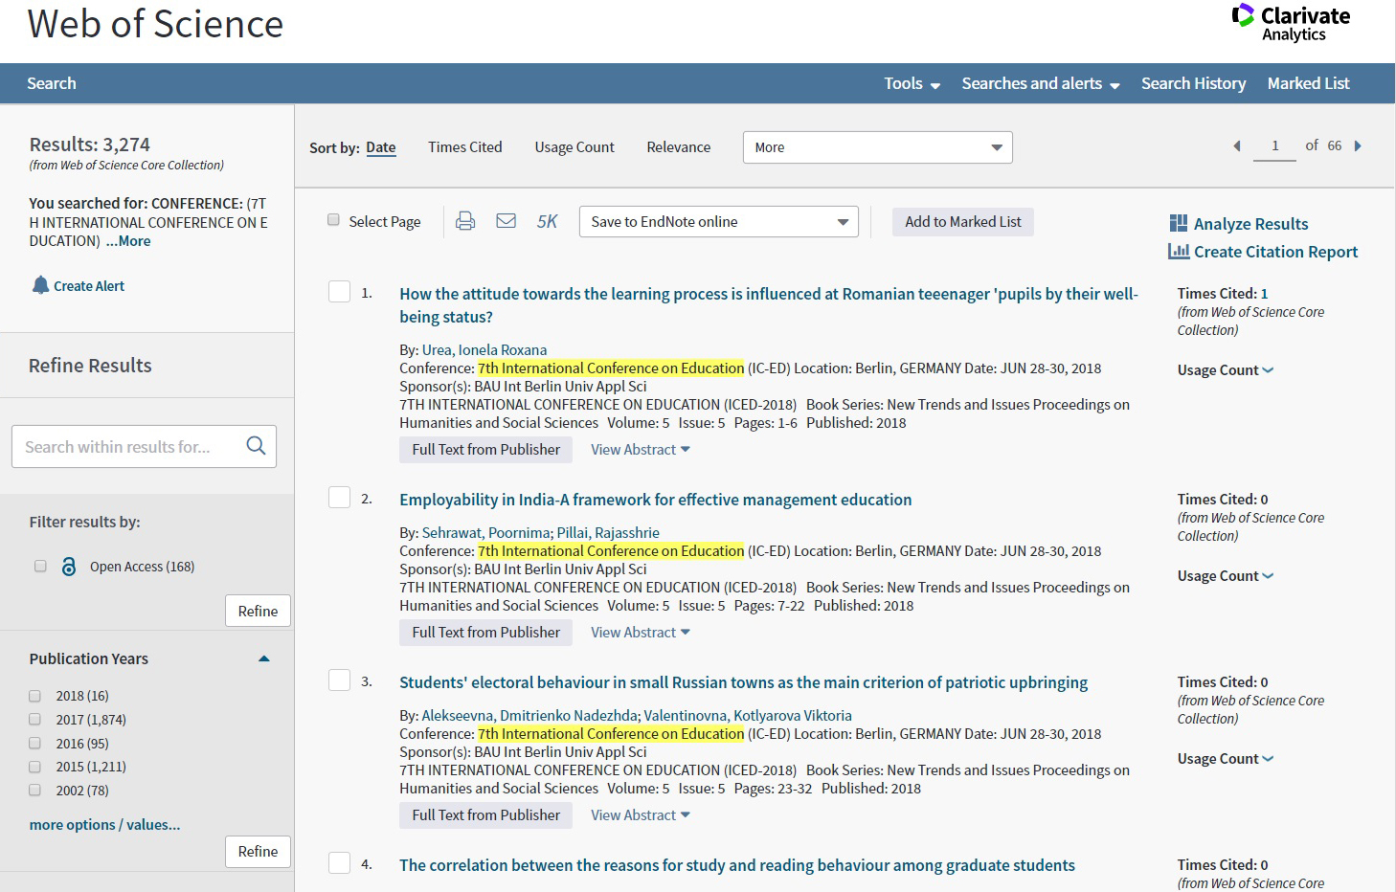Open the Save to EndNote online dropdown
Image resolution: width=1396 pixels, height=892 pixels.
click(x=719, y=222)
